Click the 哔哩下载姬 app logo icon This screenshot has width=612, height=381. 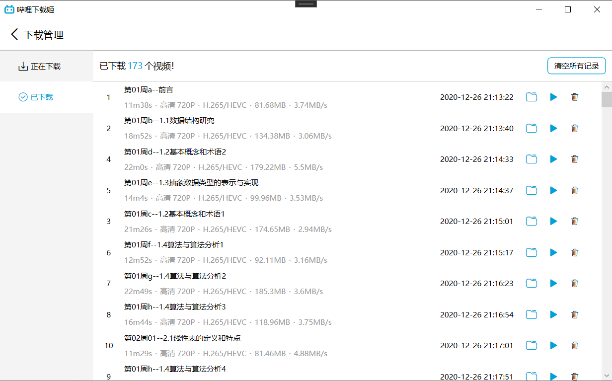9,9
